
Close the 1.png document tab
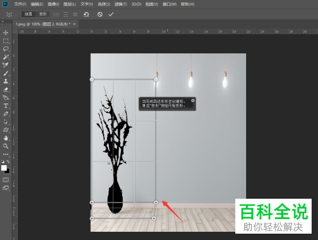point(74,24)
